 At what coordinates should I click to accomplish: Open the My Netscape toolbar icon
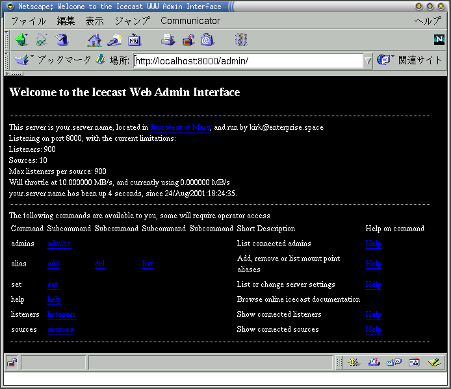click(x=135, y=40)
